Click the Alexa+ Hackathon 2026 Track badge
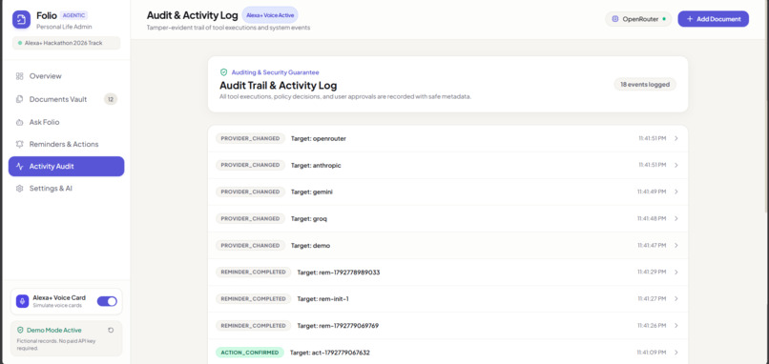 66,43
